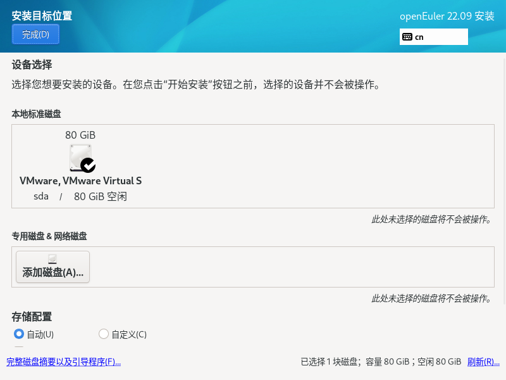This screenshot has height=380, width=506.
Task: Select the 自定义(C) custom storage radio button
Action: coord(104,334)
